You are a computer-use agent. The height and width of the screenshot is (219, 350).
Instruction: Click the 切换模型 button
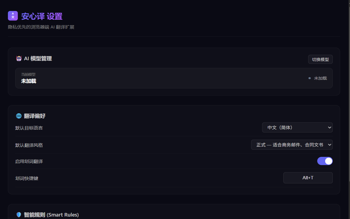click(320, 59)
